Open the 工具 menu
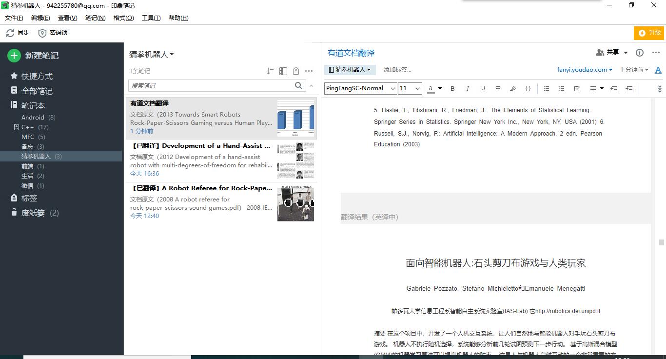Screen dimensions: 666x359 coord(151,18)
